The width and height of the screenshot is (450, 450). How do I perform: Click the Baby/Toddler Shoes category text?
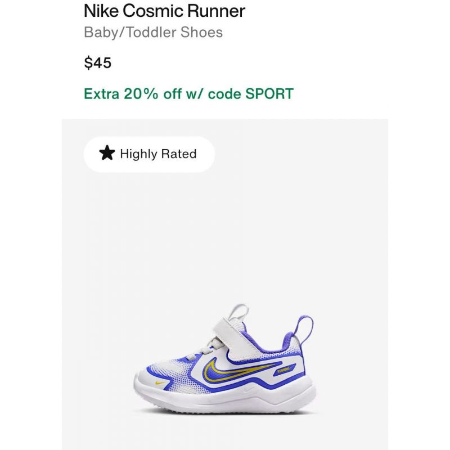(x=153, y=32)
